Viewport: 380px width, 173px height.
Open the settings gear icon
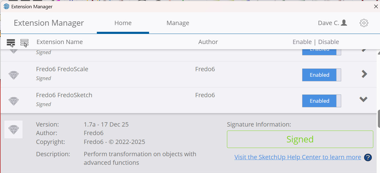tap(364, 23)
